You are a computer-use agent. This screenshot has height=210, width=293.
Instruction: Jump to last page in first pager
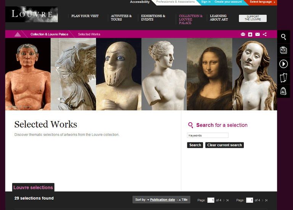click(227, 200)
